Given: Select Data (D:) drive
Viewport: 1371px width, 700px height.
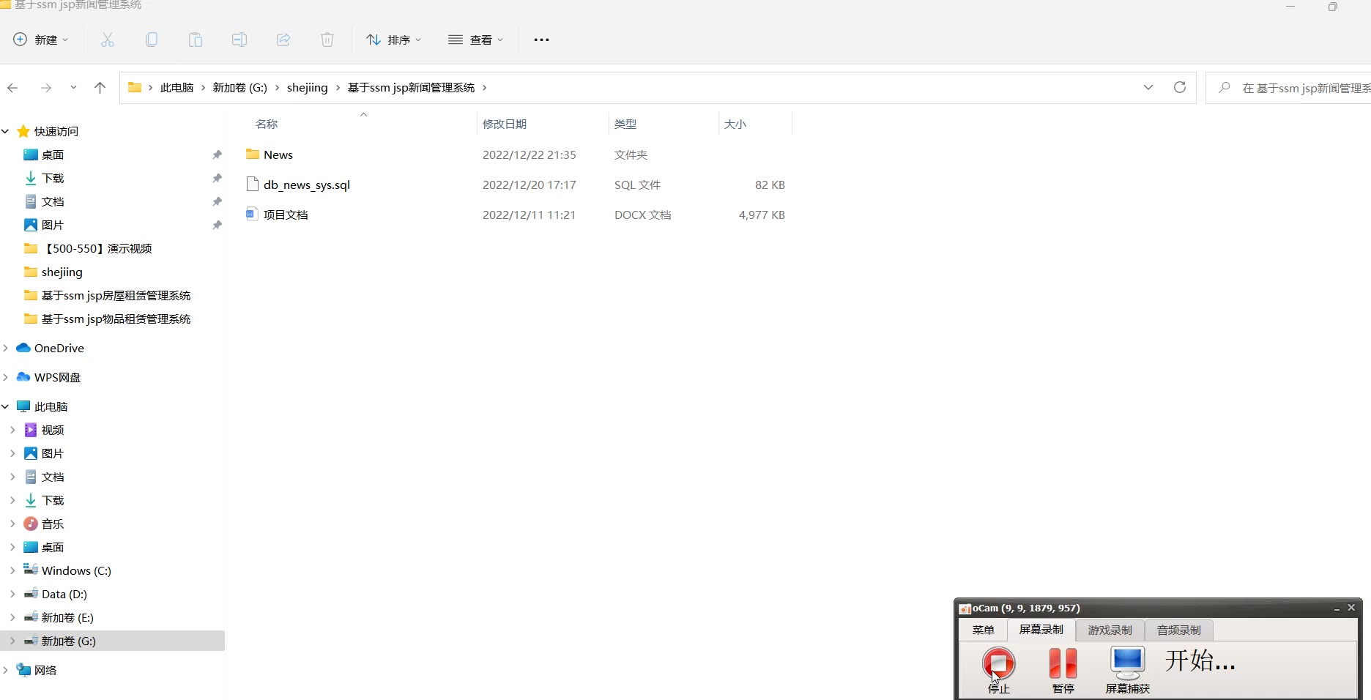Looking at the screenshot, I should pos(64,594).
